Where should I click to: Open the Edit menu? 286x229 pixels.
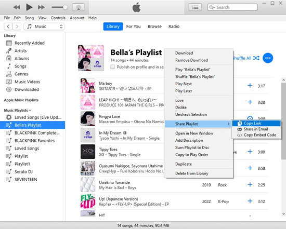(x=17, y=18)
